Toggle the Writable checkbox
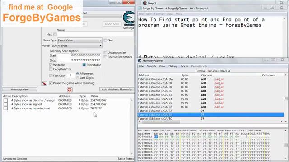This screenshot has width=289, height=162. [x=51, y=65]
